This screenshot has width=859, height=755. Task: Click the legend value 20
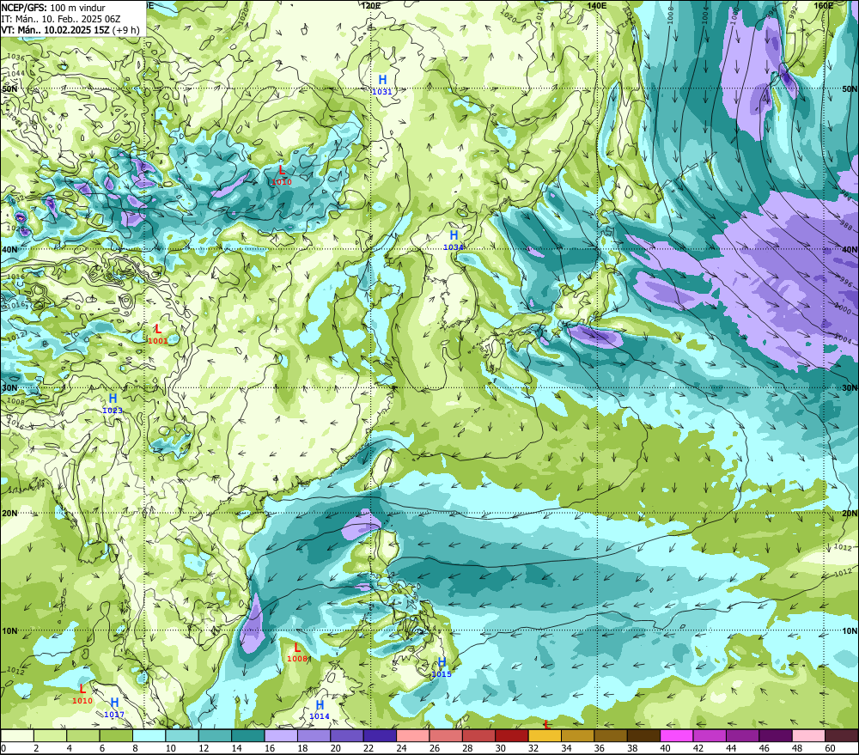(x=335, y=748)
